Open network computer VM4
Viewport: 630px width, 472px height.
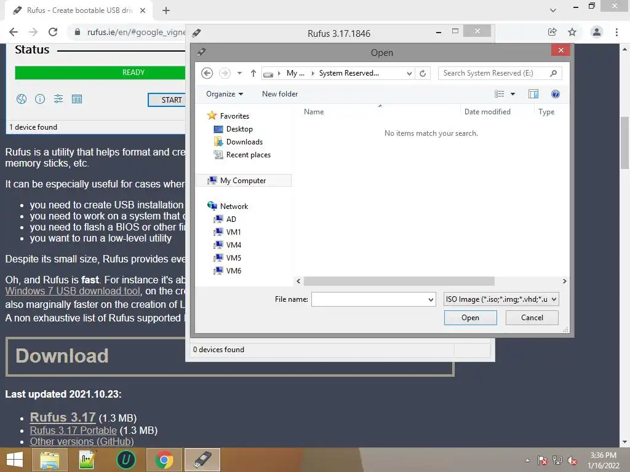tap(233, 245)
